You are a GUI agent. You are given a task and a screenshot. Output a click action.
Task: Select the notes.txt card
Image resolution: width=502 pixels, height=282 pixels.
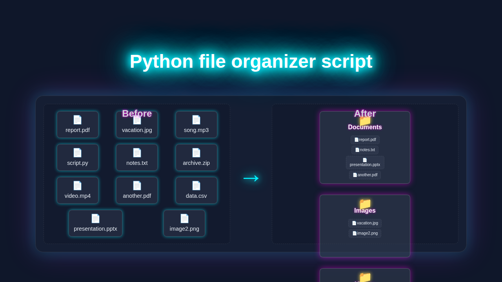coord(136,157)
